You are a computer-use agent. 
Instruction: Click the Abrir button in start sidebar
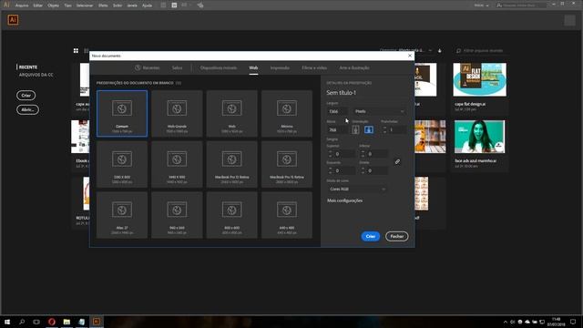tap(27, 109)
